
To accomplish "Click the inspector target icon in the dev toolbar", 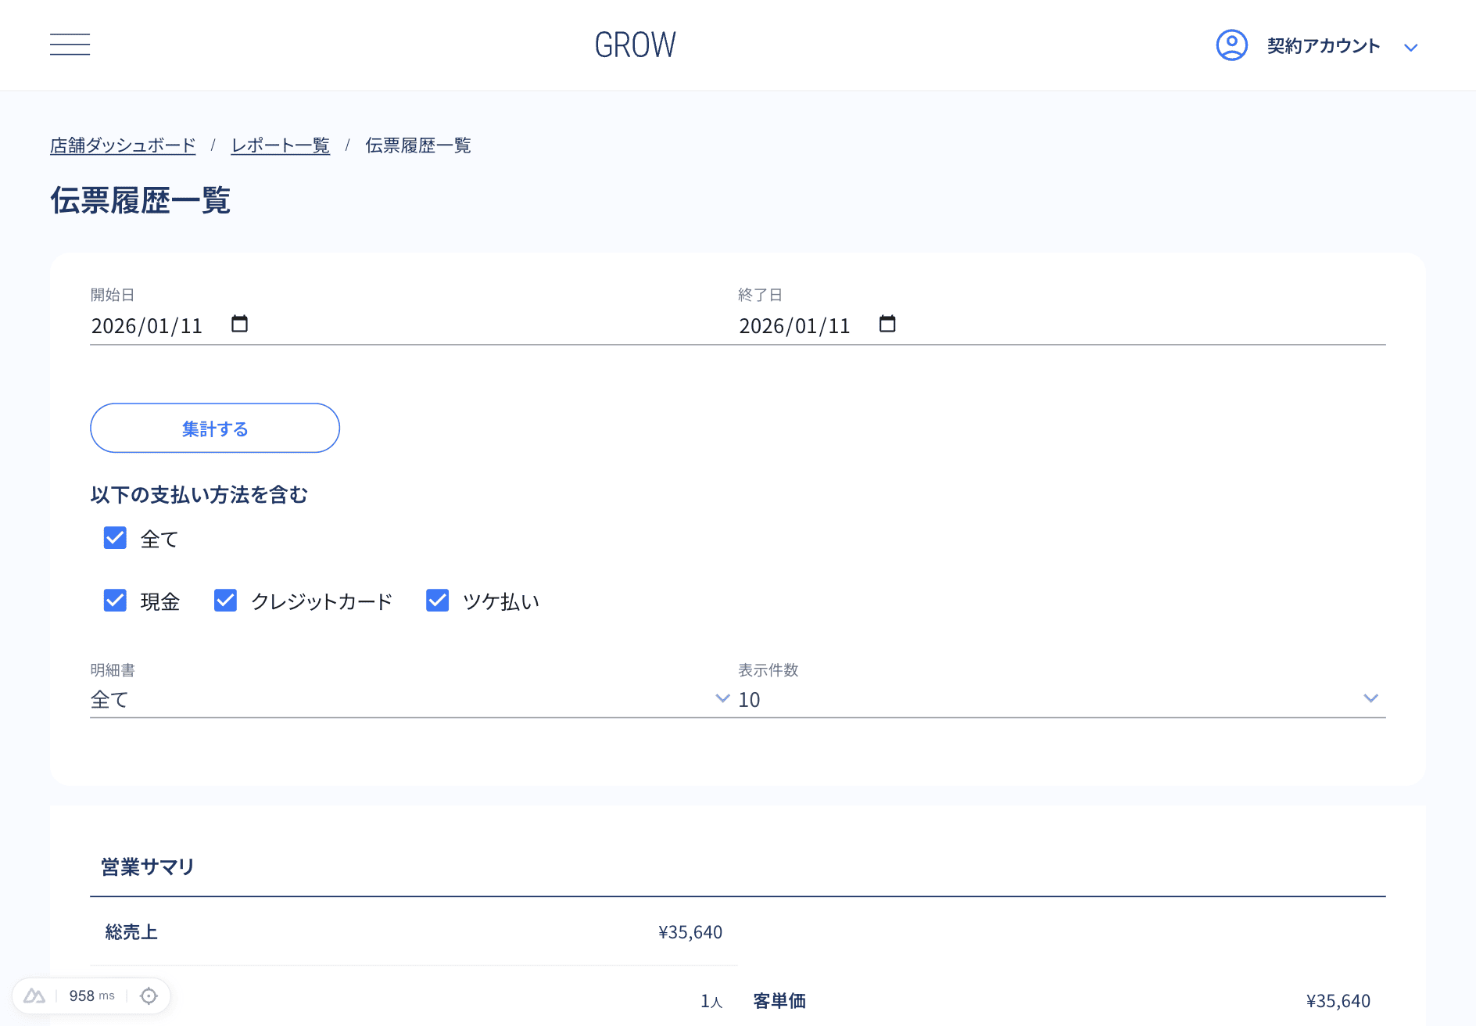I will tap(148, 995).
